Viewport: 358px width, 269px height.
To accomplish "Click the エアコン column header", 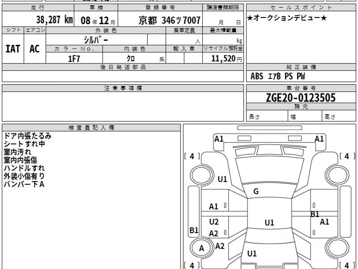I will (x=35, y=30).
